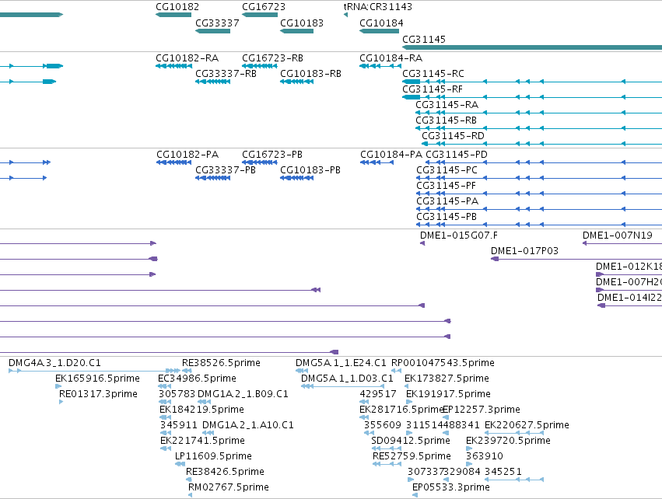Select the DME1-017P03 feature
This screenshot has height=499, width=662.
point(576,259)
